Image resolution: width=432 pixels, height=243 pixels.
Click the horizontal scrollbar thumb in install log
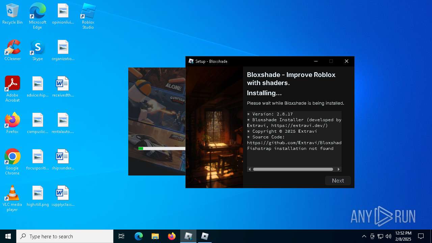[293, 169]
